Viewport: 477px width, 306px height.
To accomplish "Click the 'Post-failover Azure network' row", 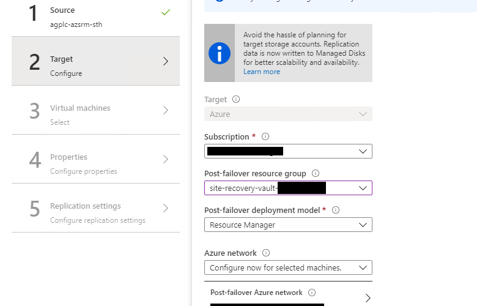I will click(x=288, y=294).
